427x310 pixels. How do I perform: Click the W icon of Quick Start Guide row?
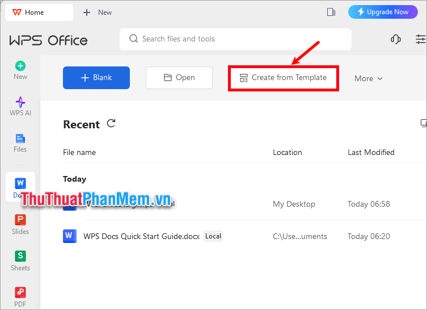coord(69,236)
